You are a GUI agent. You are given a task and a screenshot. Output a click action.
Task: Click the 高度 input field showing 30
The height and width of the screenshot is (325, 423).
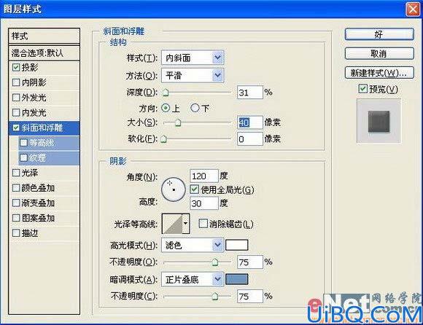tap(203, 203)
